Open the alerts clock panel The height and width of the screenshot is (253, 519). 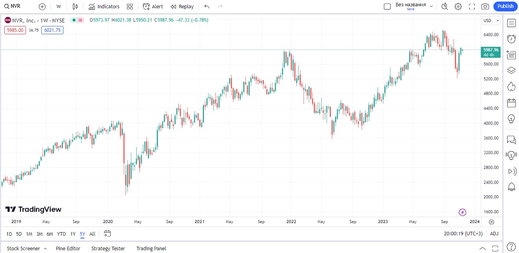coord(512,39)
